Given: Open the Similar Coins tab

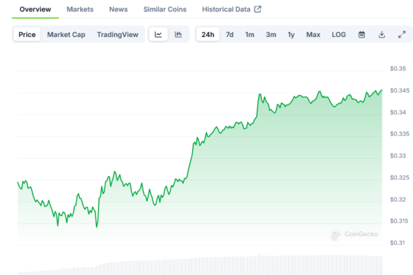Looking at the screenshot, I should tap(165, 9).
